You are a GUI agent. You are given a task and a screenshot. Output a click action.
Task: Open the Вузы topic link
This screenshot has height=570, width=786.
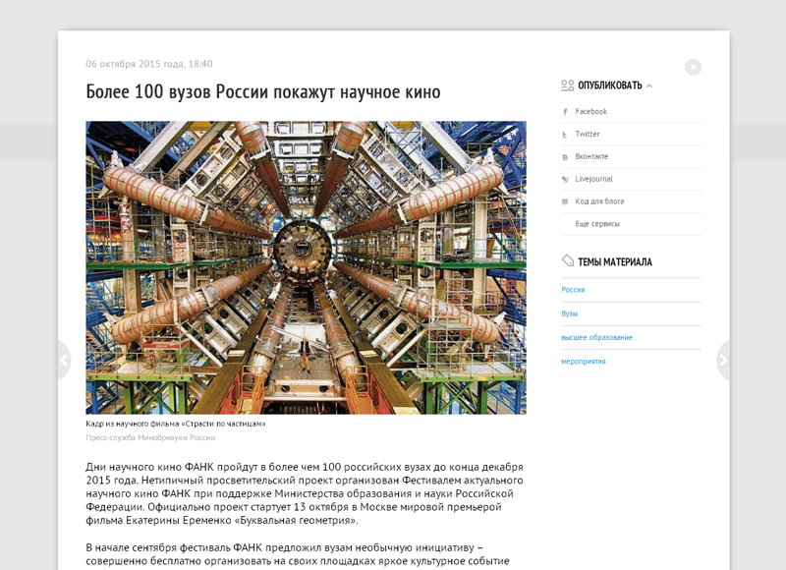[570, 313]
